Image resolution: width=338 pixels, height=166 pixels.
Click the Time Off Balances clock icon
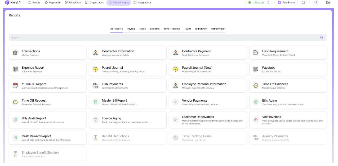click(x=256, y=86)
